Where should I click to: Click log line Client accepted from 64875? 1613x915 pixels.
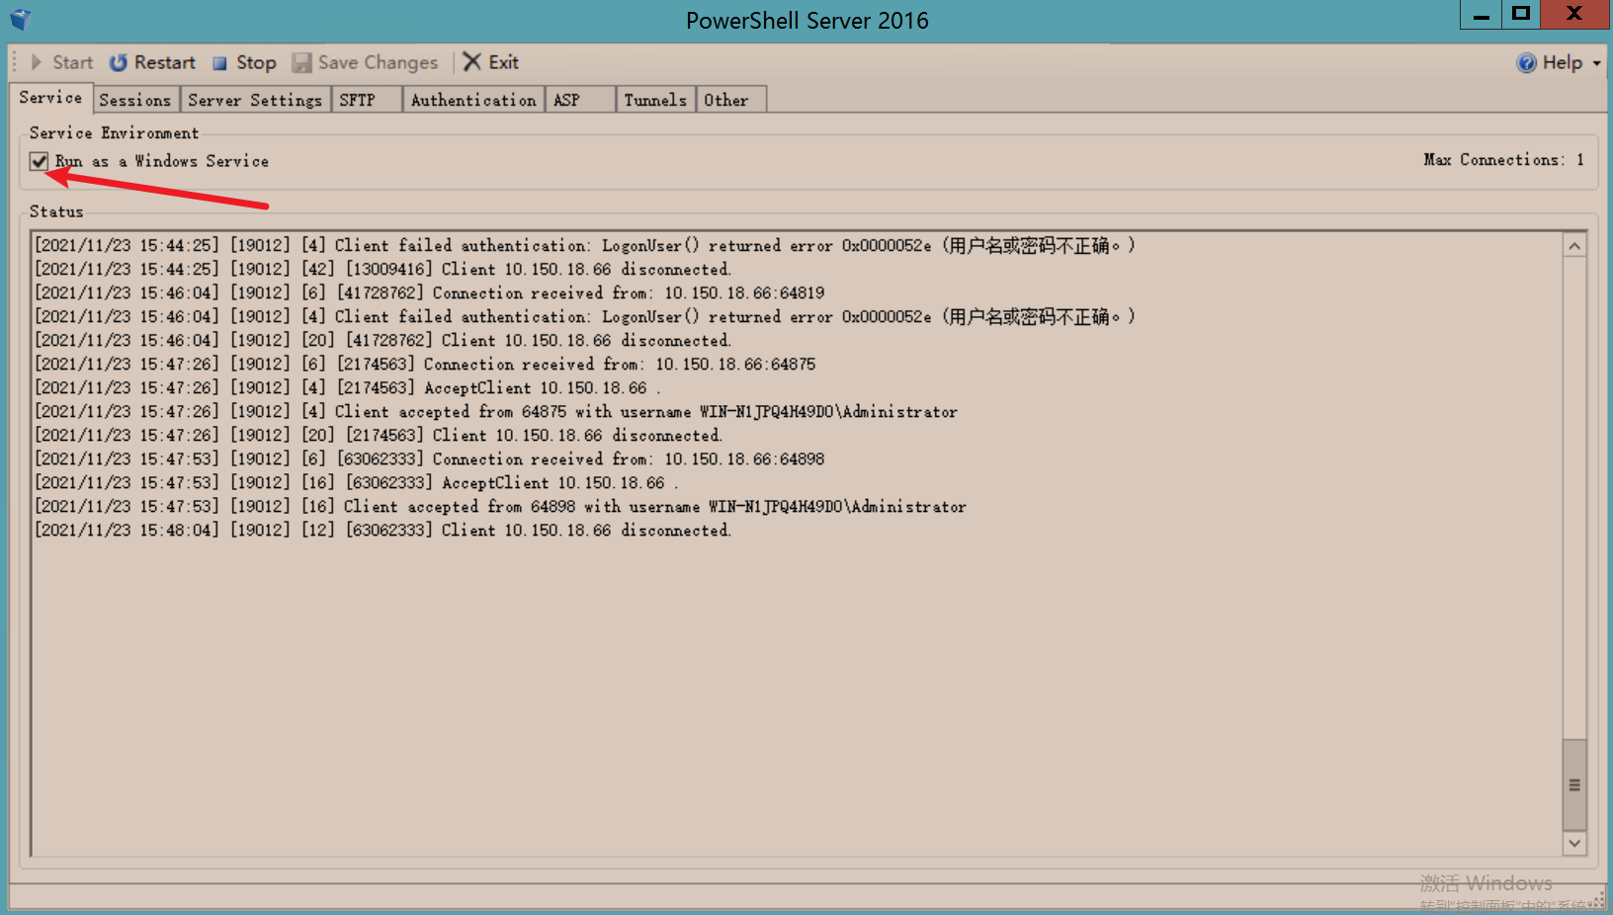coord(496,411)
